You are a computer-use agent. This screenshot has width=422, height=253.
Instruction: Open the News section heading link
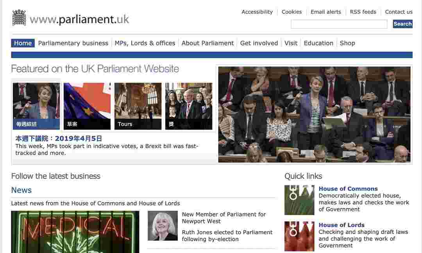(21, 190)
